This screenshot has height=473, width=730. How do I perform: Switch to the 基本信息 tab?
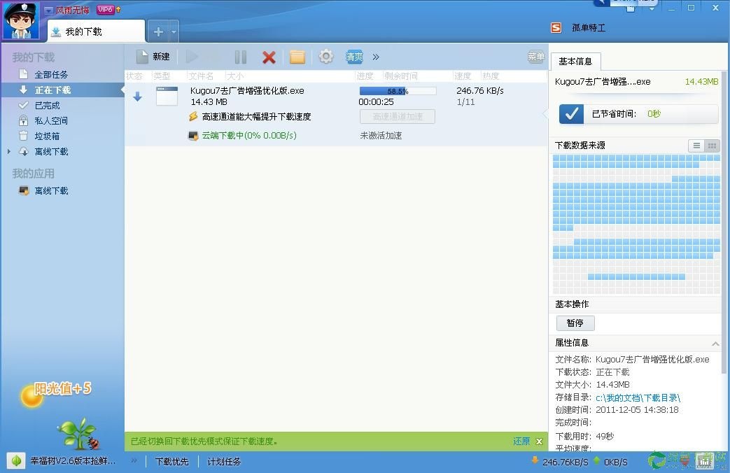pyautogui.click(x=575, y=61)
